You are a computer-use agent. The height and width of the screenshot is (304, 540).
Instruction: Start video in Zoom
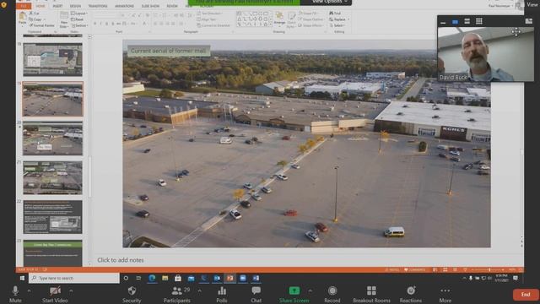[x=55, y=295]
